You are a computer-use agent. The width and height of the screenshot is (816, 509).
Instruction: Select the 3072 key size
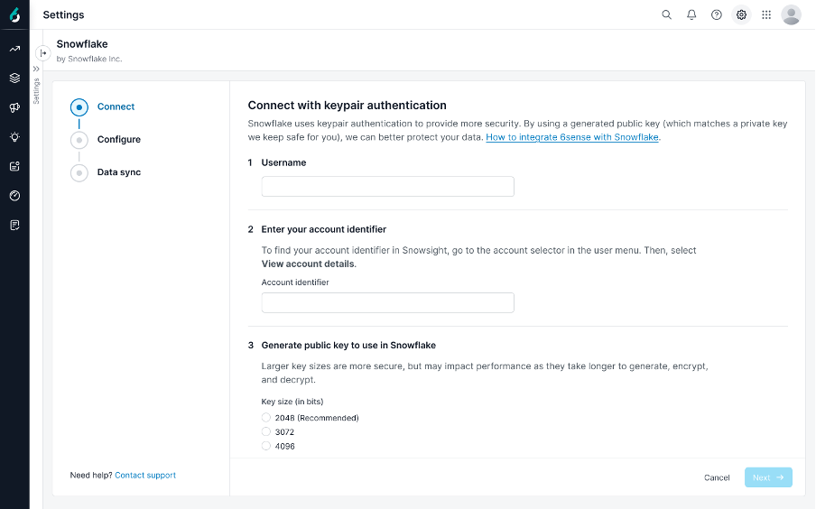266,431
